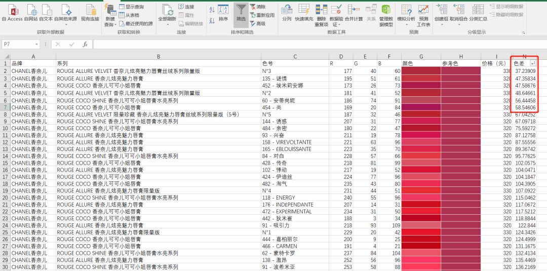Screen dimensions: 547x271
Task: Select cell with 135 - 谜情
Action: (295, 79)
